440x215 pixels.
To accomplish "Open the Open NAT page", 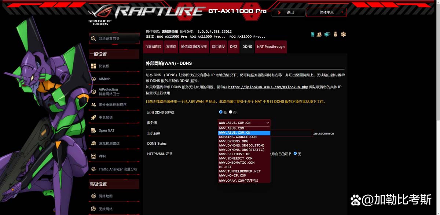I will click(x=114, y=130).
